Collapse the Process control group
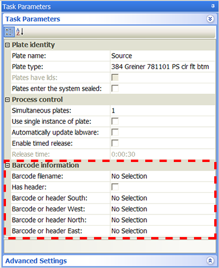Screen dimensions: 219x268 [x=7, y=99]
